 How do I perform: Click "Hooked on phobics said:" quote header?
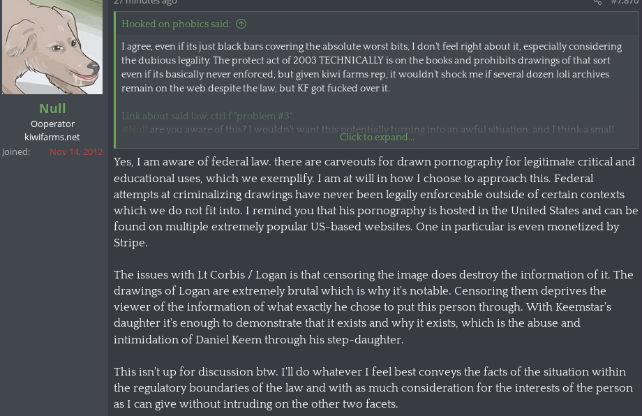(176, 24)
